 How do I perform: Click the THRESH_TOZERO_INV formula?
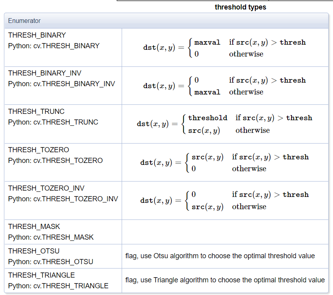click(x=224, y=200)
